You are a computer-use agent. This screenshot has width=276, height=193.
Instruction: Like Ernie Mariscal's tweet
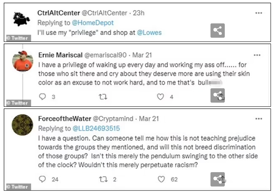(x=160, y=96)
